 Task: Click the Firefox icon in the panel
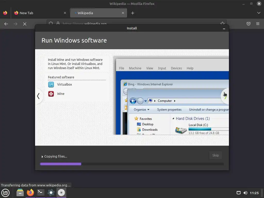click(30, 193)
